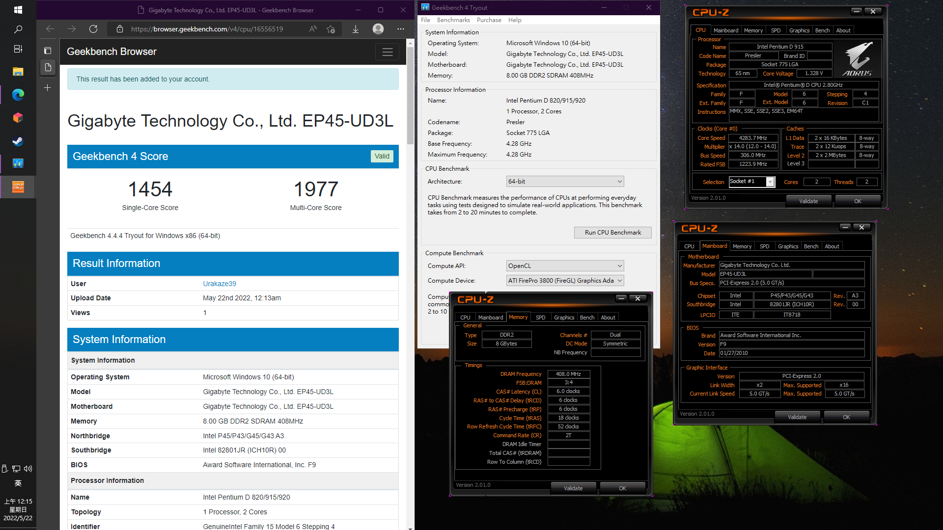Open browser profile avatar
Image resolution: width=943 pixels, height=530 pixels.
378,29
